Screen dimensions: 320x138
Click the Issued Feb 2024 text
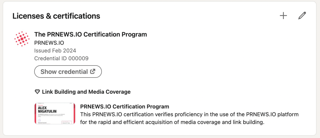click(x=55, y=51)
